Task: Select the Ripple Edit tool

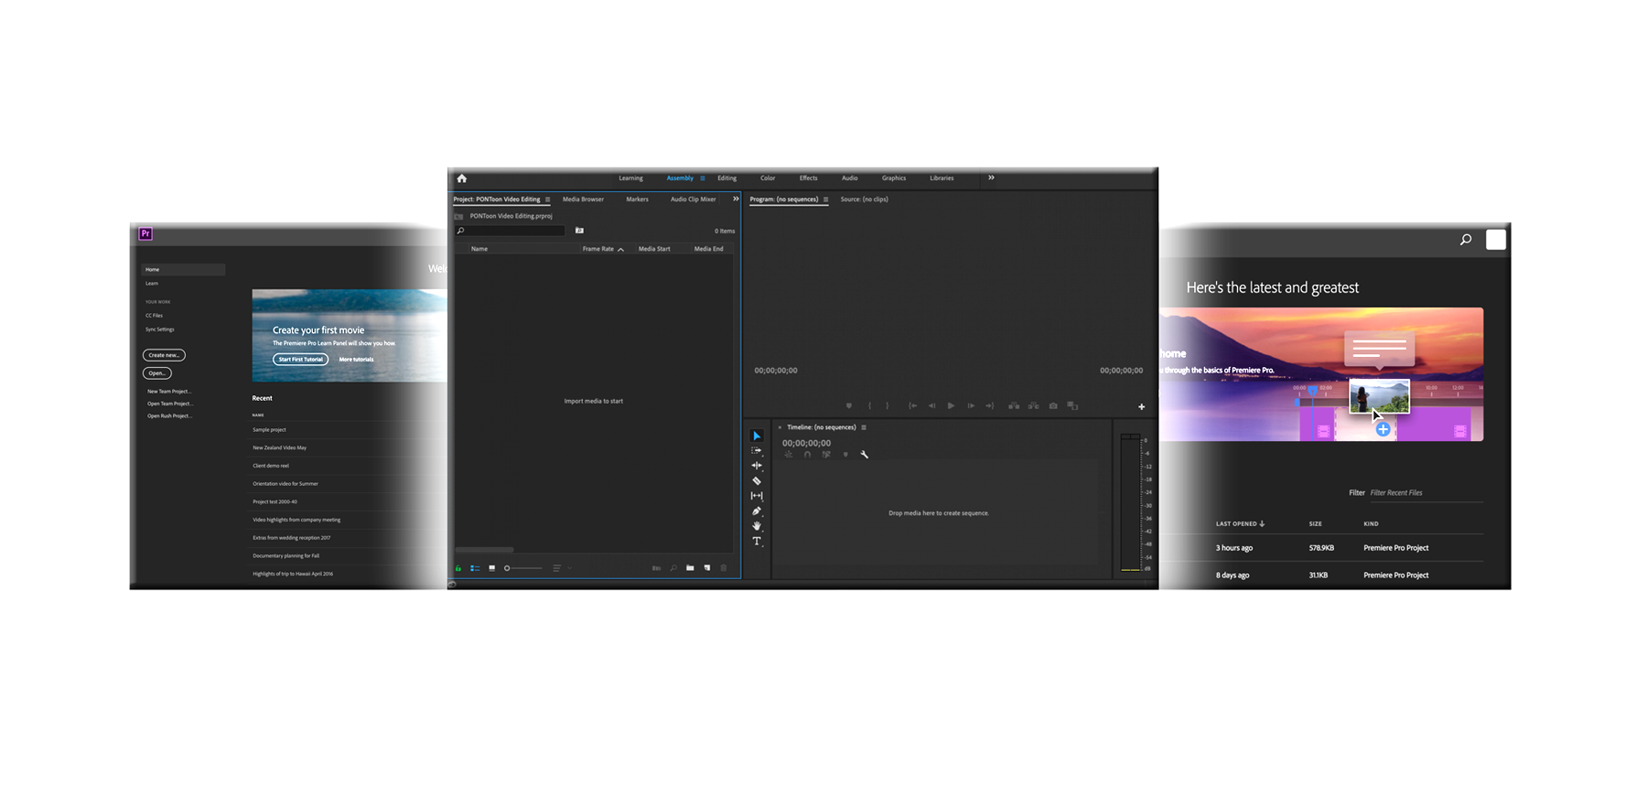Action: [757, 466]
